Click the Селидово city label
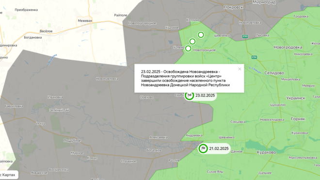320x180 pixels. 274,73
